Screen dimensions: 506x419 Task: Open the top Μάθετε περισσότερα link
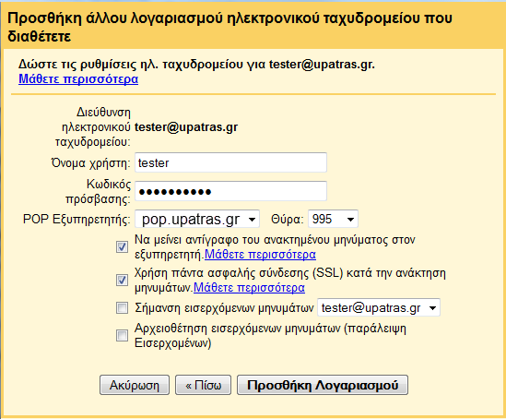[x=78, y=79]
